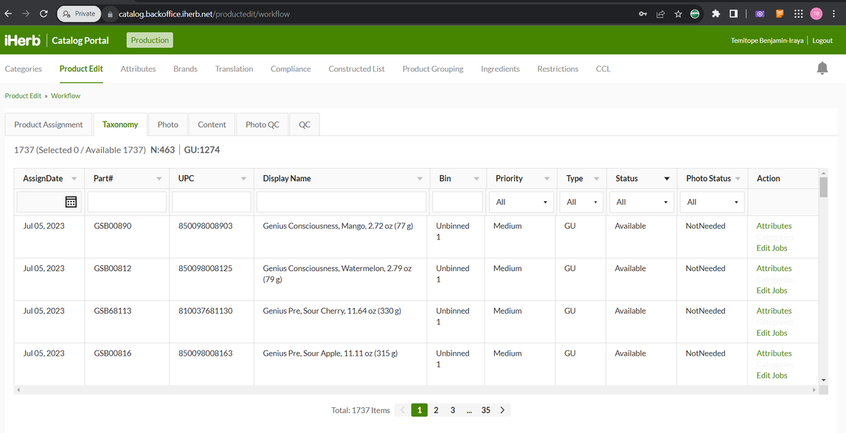This screenshot has width=846, height=433.
Task: Open Photo Status filter All dropdown
Action: pos(712,202)
